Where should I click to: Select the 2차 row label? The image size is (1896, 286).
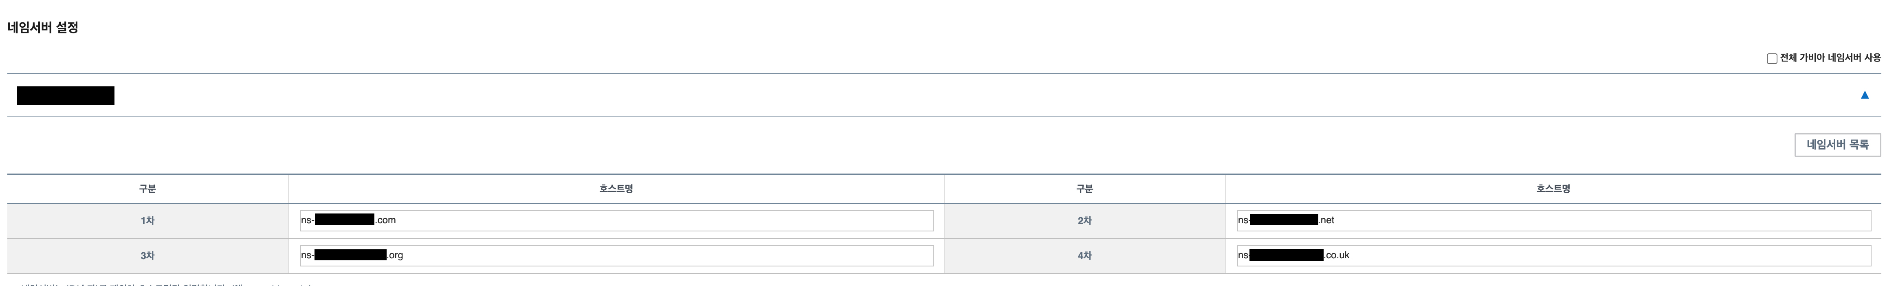click(1084, 220)
